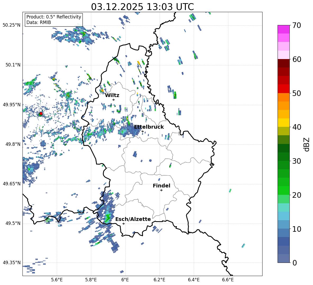Click the 6.6°E longitude label
Image resolution: width=313 pixels, height=285 pixels.
pos(228,280)
